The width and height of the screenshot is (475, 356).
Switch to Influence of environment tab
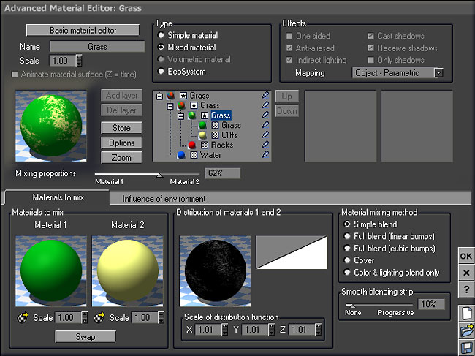(164, 198)
